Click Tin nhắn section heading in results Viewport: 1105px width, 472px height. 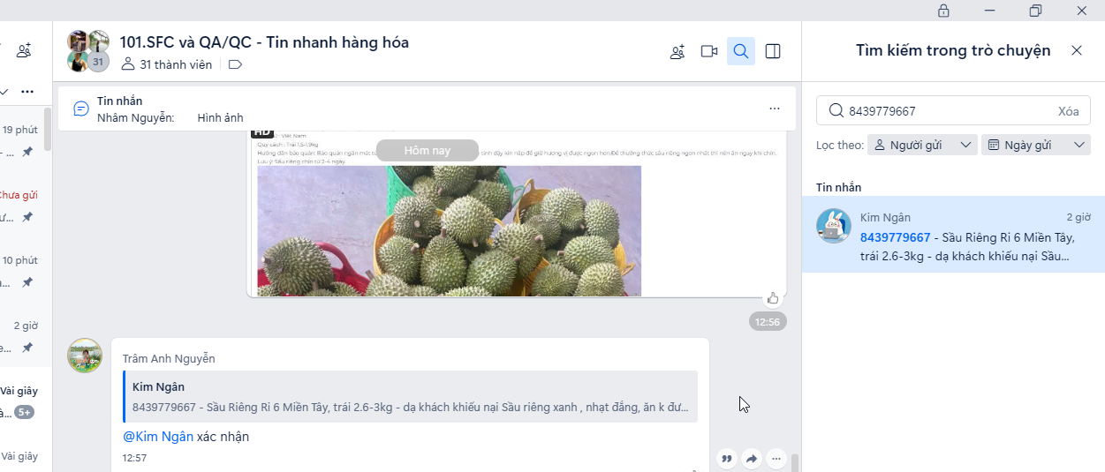[x=838, y=187]
